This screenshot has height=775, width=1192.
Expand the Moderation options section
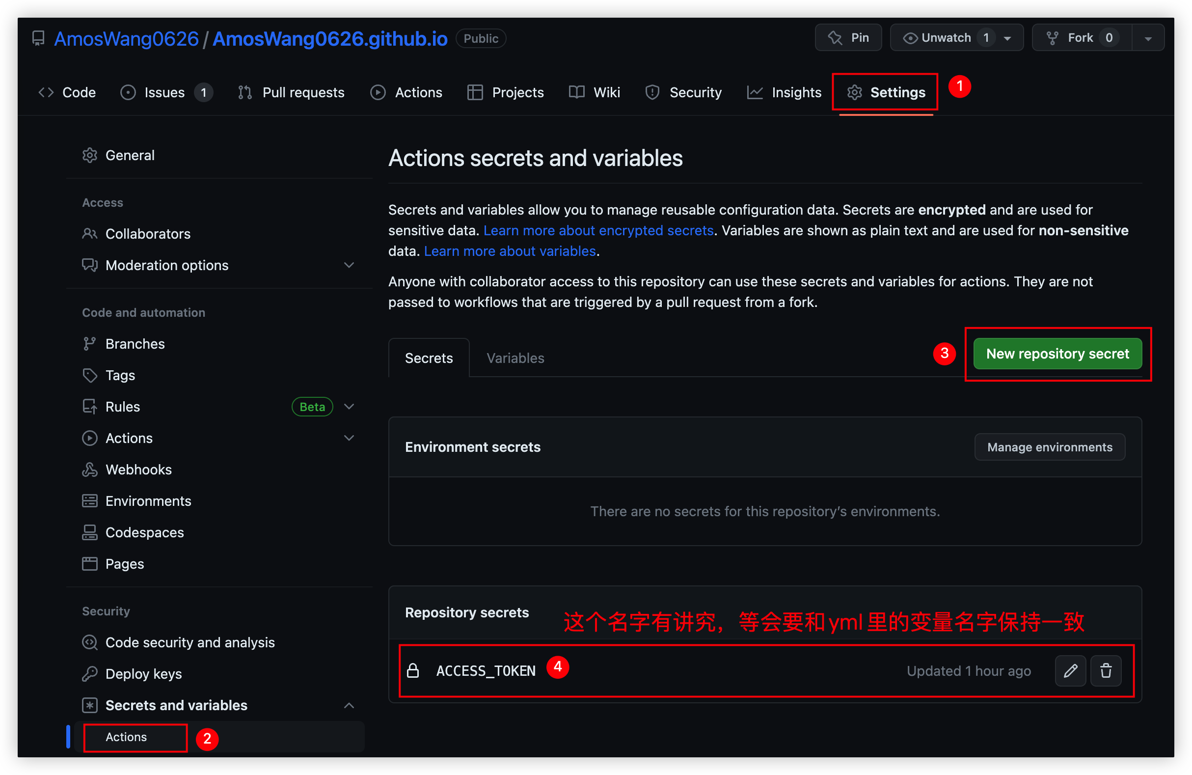pos(349,265)
